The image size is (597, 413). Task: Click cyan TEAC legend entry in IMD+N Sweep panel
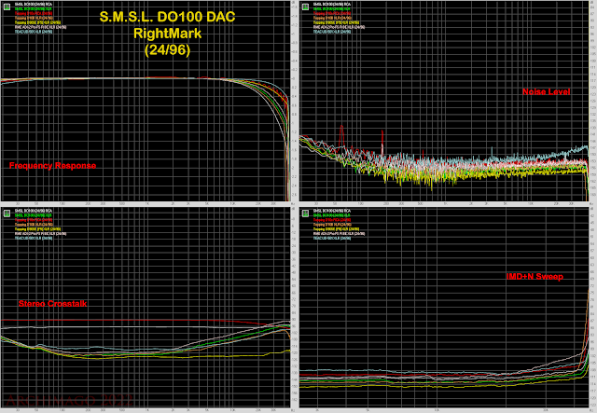[x=332, y=238]
